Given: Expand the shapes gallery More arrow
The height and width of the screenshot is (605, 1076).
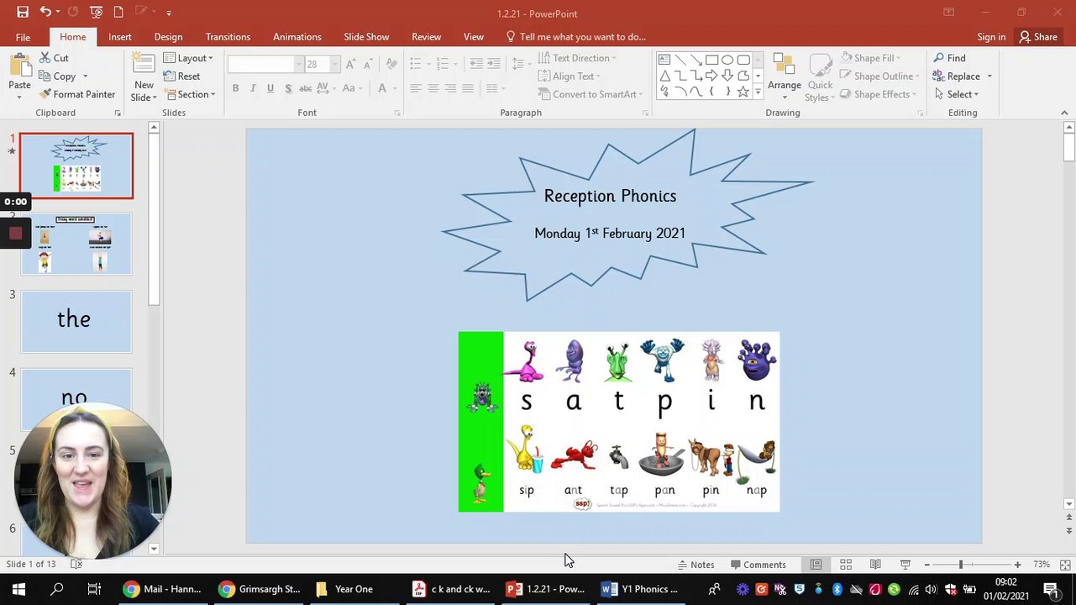Looking at the screenshot, I should [758, 92].
